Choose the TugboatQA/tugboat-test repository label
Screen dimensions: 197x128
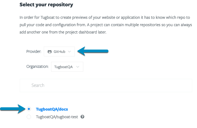point(57,117)
